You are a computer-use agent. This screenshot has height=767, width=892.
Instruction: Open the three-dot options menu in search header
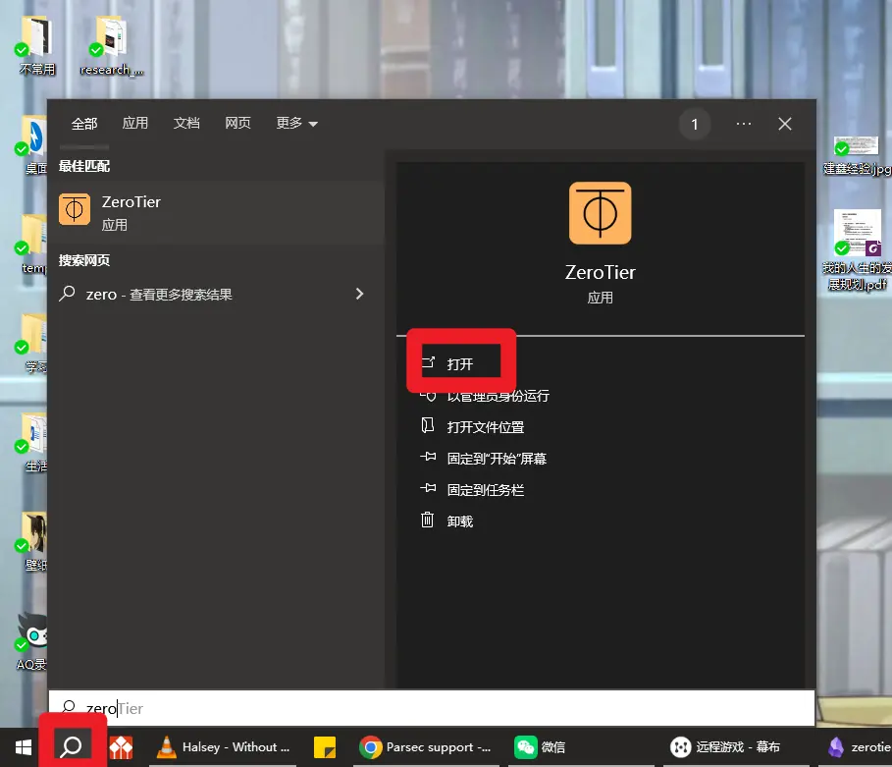(x=743, y=124)
